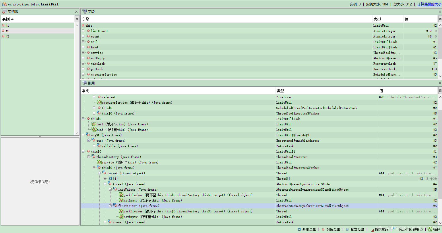Expand the executorService field node in 字段 panel
This screenshot has width=442, height=233.
83,74
